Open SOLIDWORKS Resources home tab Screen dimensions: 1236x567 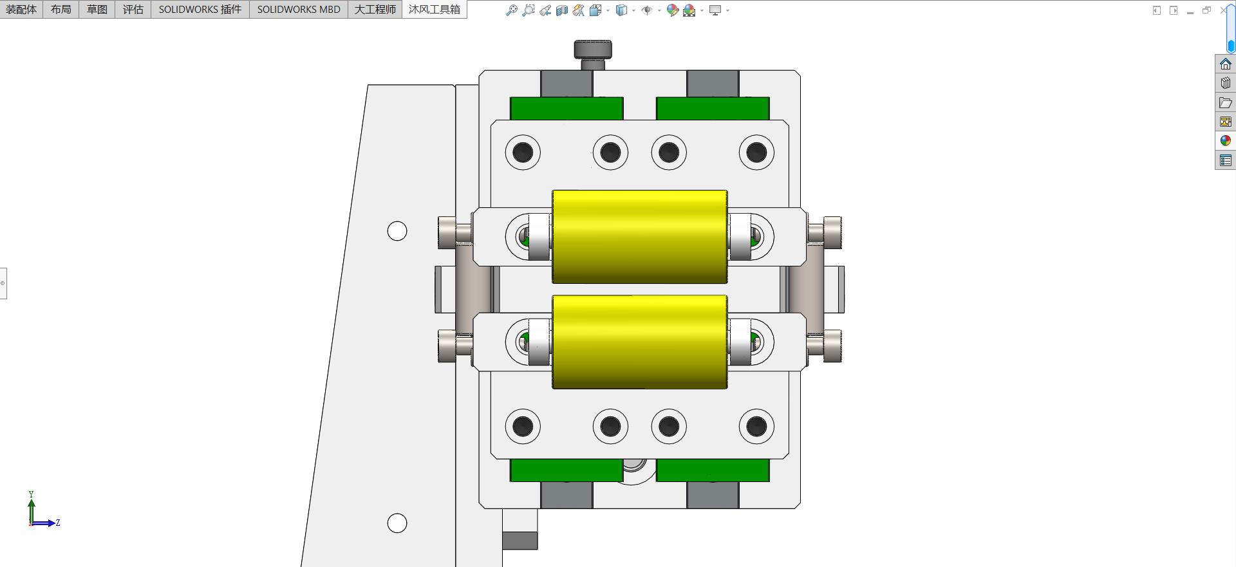coord(1226,64)
